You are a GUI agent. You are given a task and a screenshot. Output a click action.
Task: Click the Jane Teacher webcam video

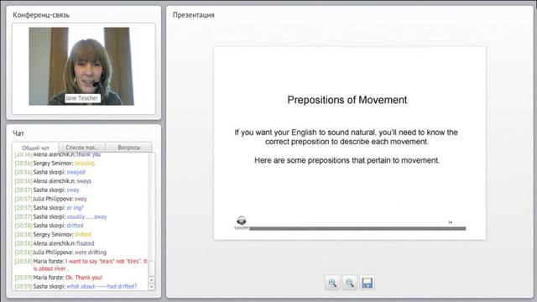[x=81, y=66]
